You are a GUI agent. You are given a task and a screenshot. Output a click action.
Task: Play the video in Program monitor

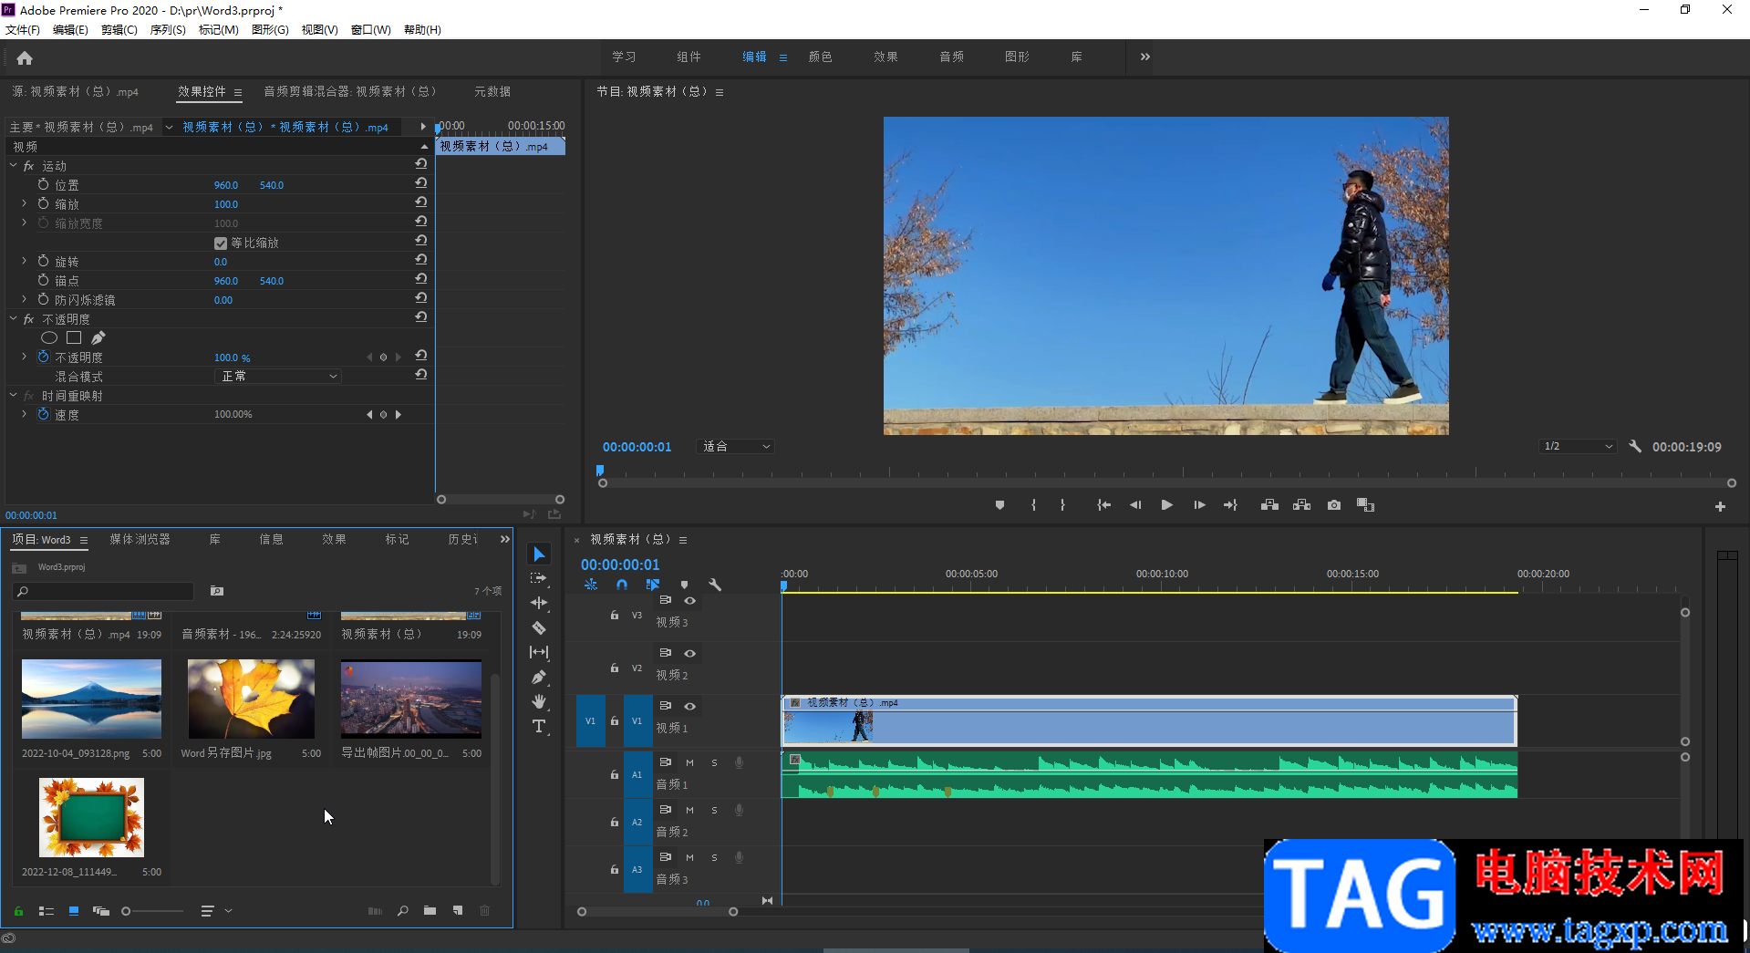pos(1166,505)
